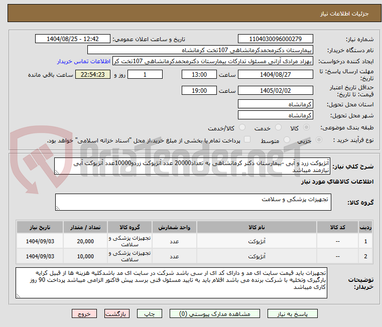The height and width of the screenshot is (327, 382).
Task: Open مشاهده مدارک پیوستی attachments button
Action: pyautogui.click(x=215, y=313)
